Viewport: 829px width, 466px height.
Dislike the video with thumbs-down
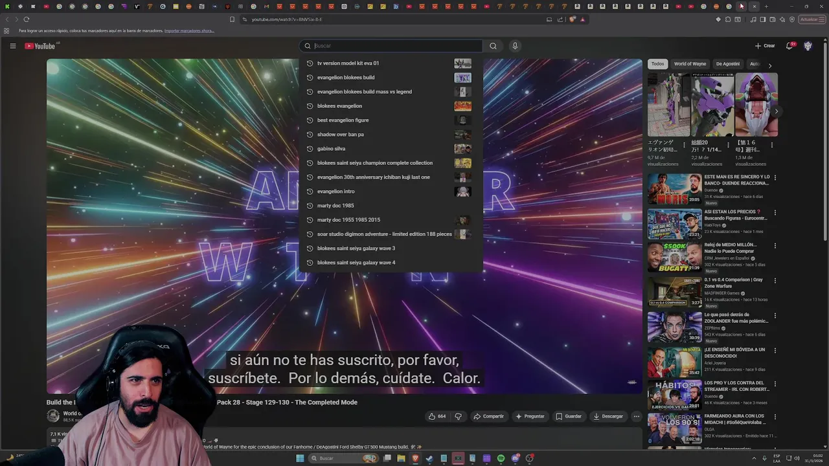tap(459, 416)
